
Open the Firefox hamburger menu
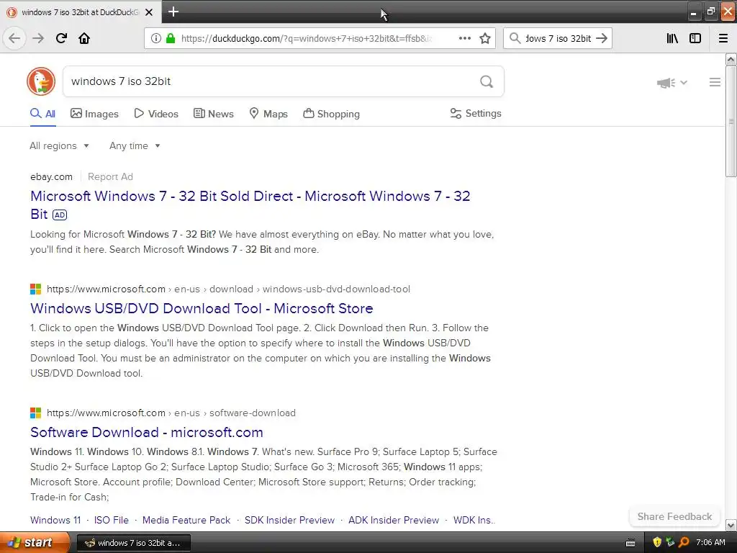point(723,38)
